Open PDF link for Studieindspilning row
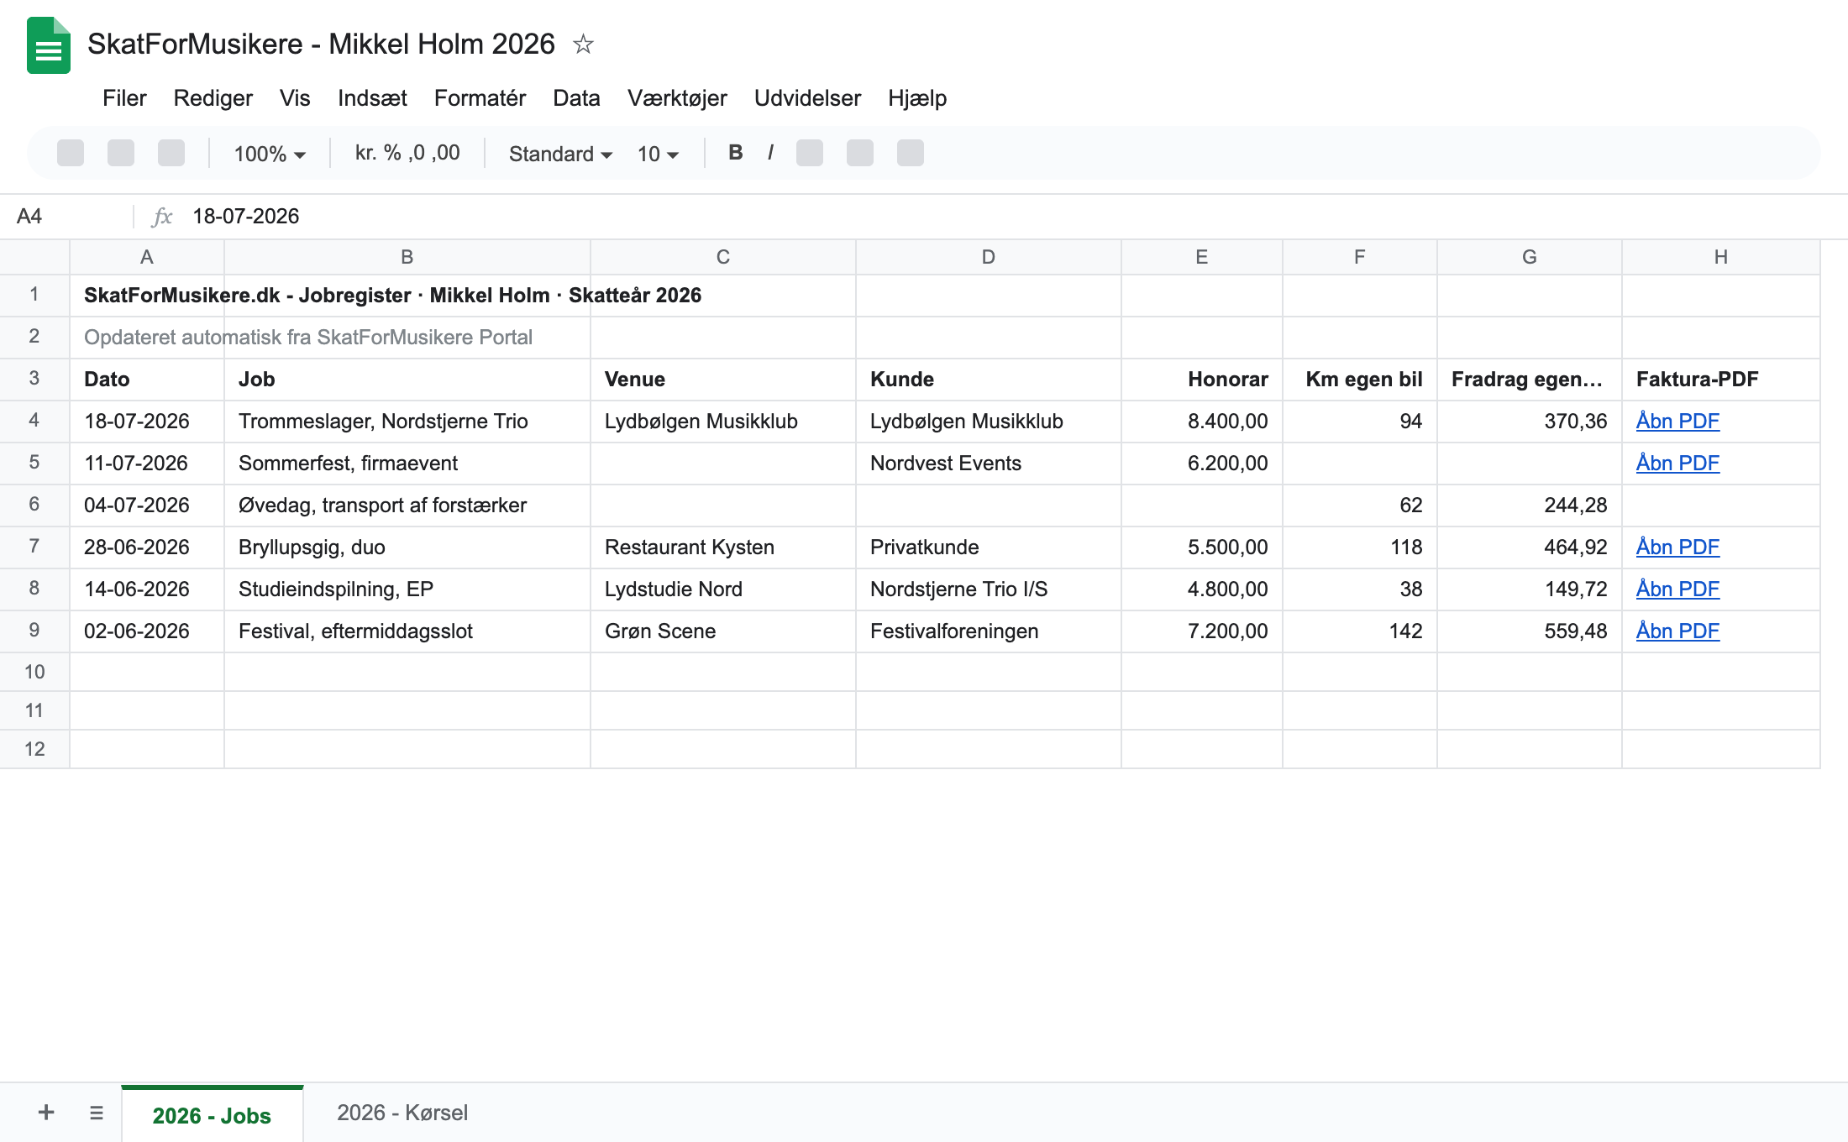Viewport: 1848px width, 1142px height. (1677, 589)
